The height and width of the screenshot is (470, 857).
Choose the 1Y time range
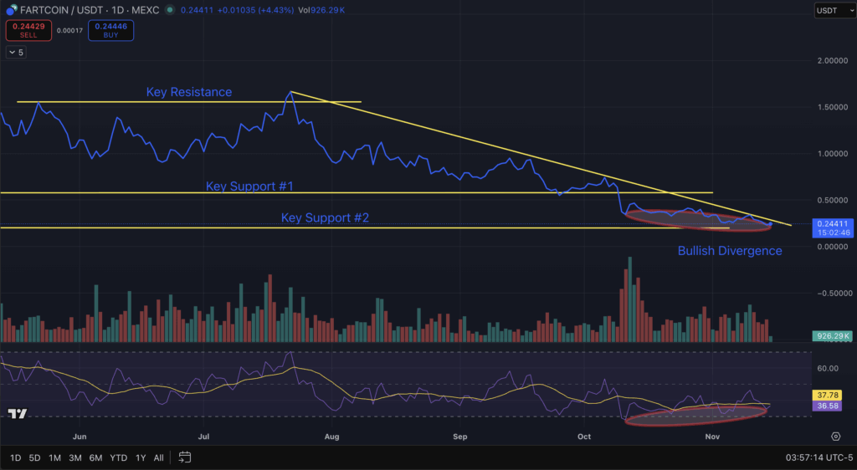(x=141, y=457)
